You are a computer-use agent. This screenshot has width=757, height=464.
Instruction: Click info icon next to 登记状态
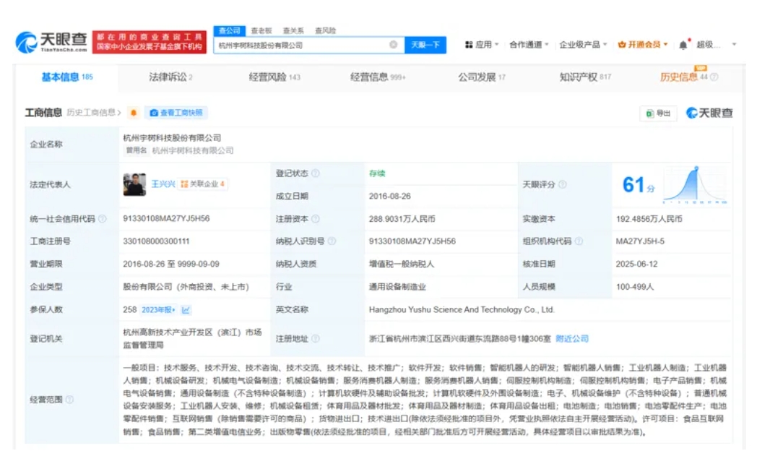(x=316, y=173)
